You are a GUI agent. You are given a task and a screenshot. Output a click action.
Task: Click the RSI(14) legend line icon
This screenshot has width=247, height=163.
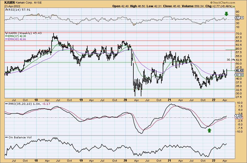[x=6, y=10]
